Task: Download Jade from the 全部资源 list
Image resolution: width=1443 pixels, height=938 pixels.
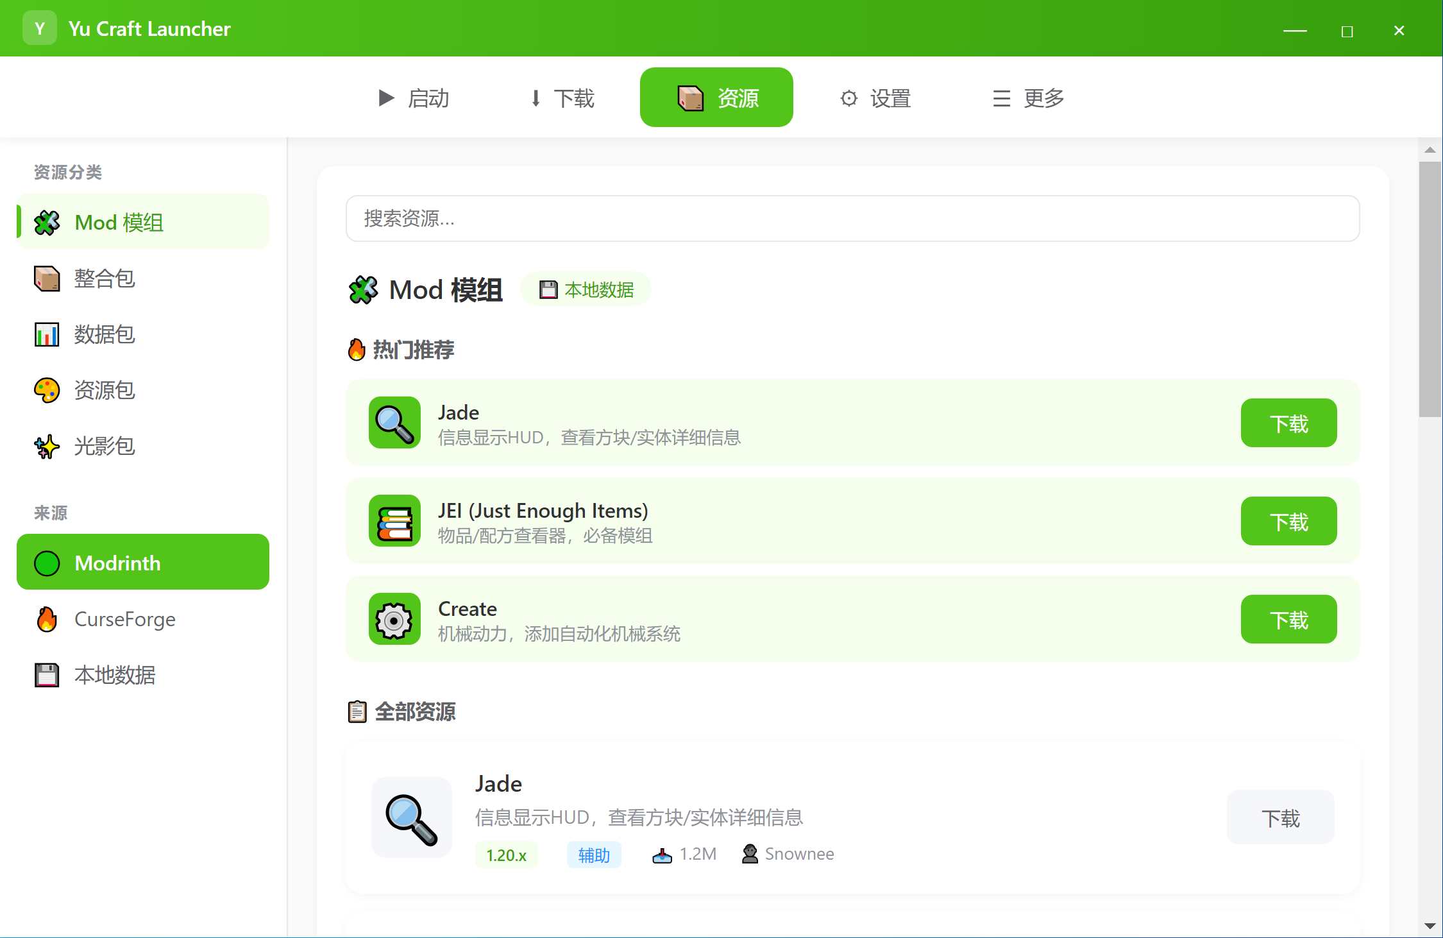Action: pos(1281,817)
